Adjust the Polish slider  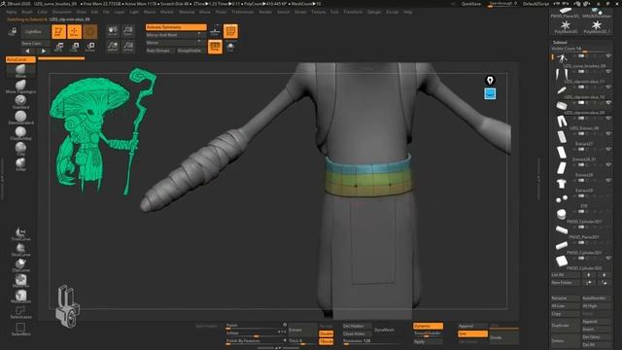[256, 327]
